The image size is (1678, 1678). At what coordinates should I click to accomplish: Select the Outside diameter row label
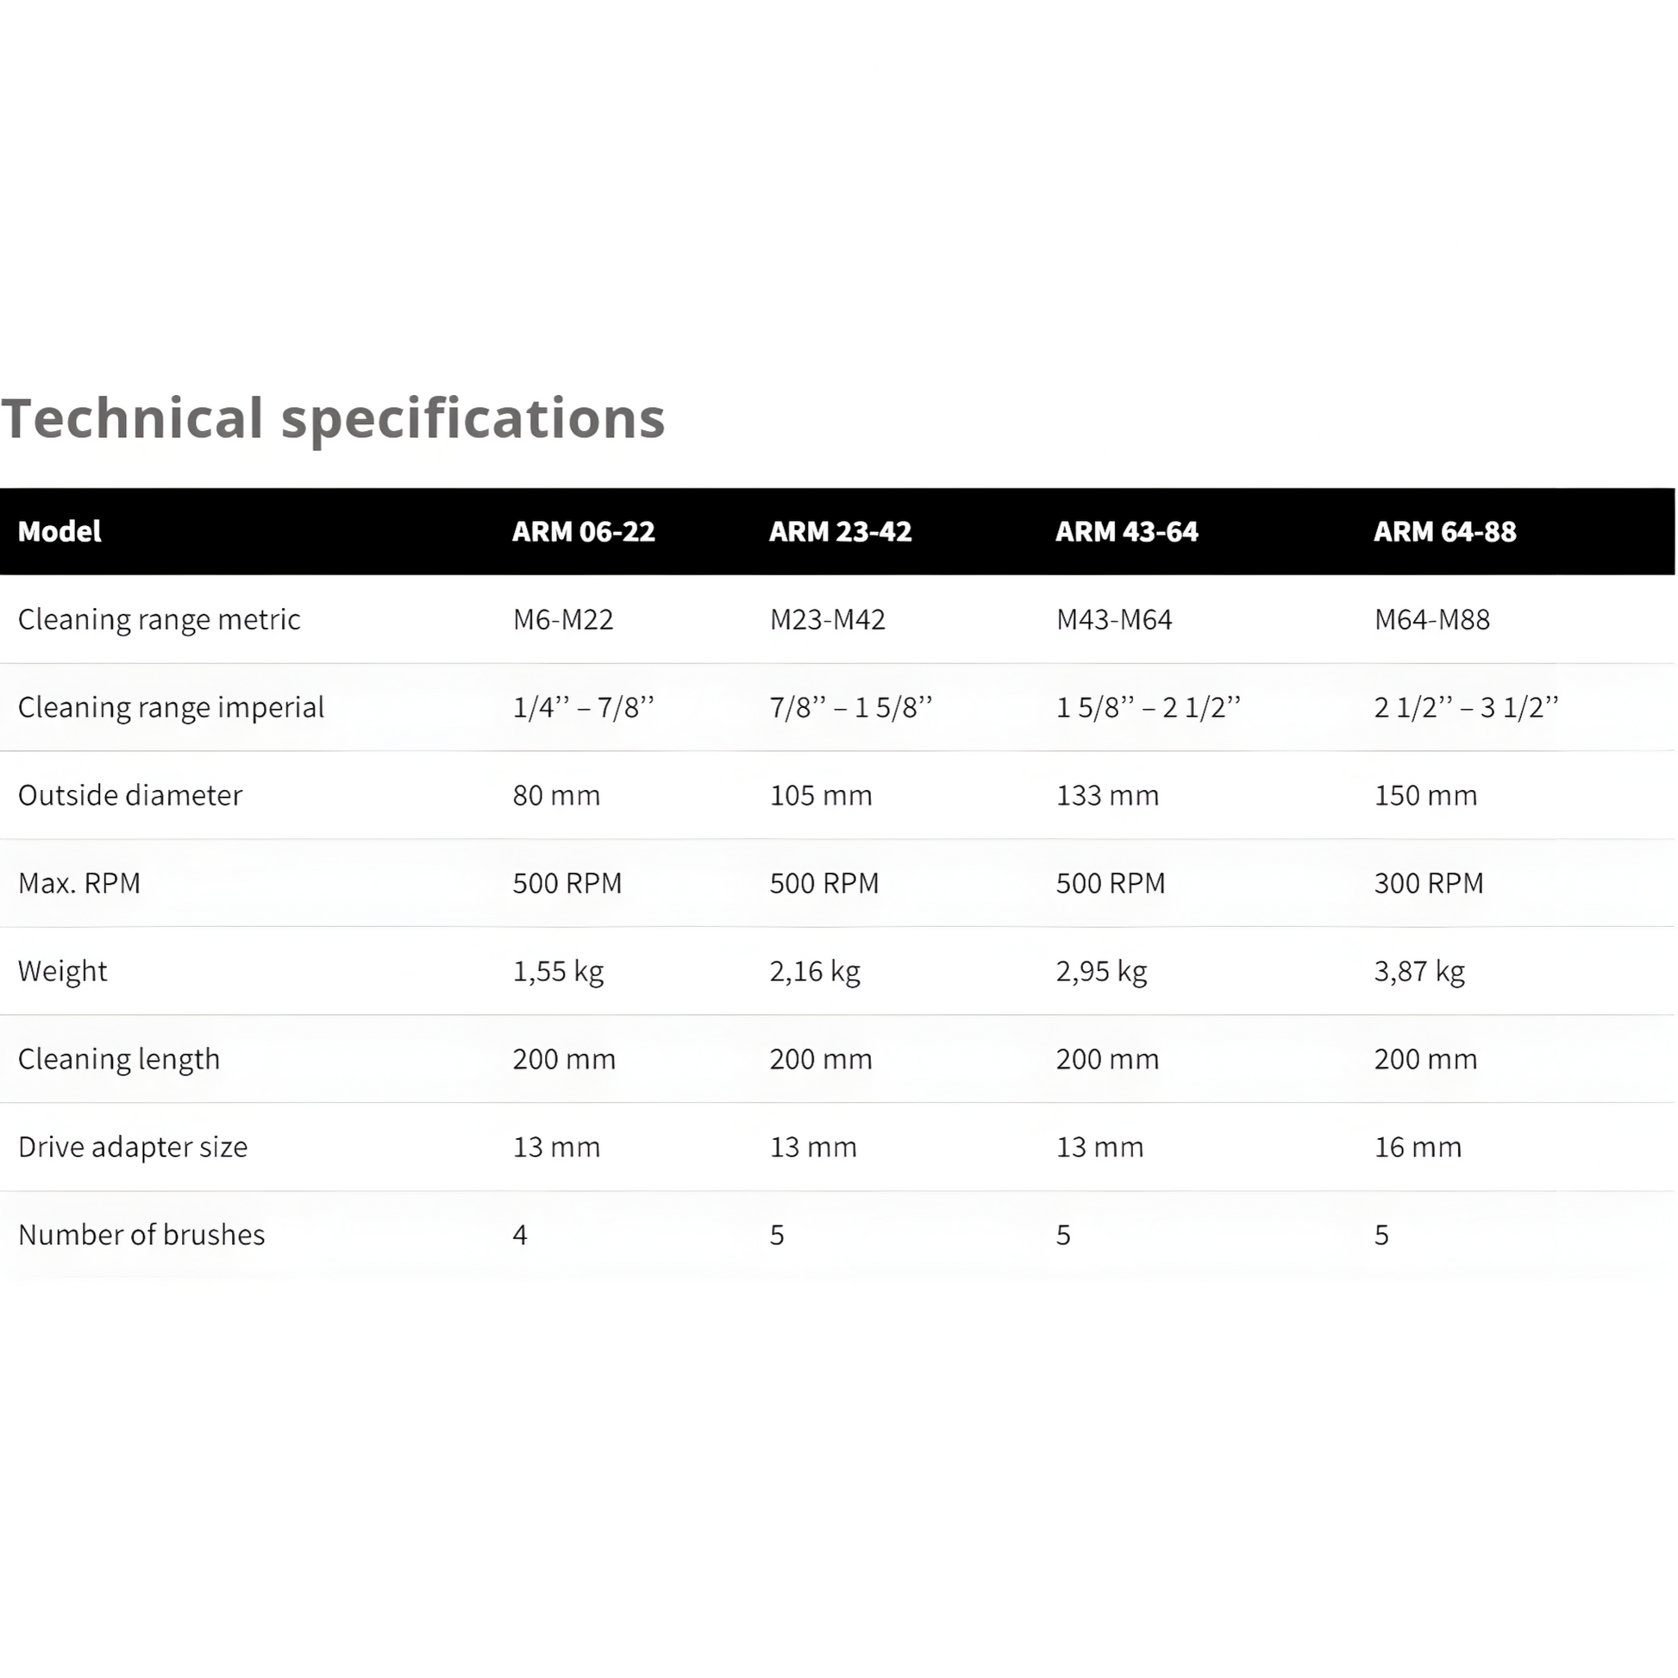(130, 796)
